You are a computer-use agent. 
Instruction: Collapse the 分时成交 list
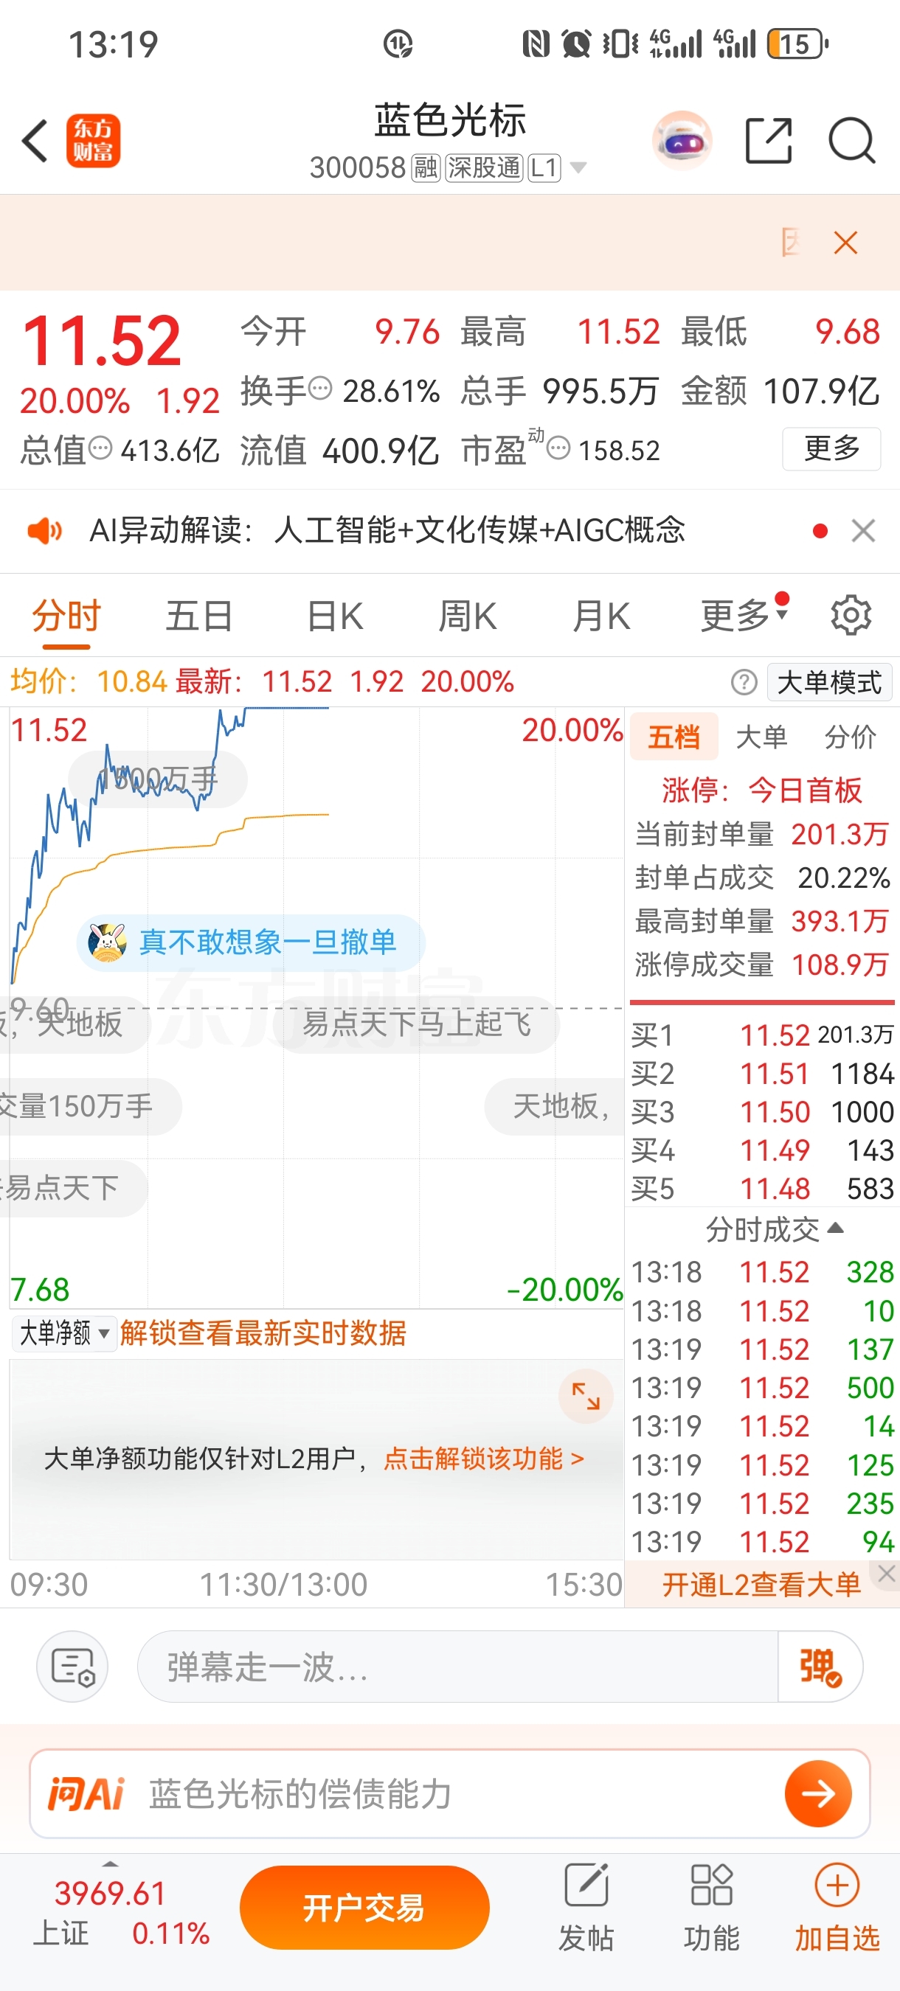tap(836, 1227)
